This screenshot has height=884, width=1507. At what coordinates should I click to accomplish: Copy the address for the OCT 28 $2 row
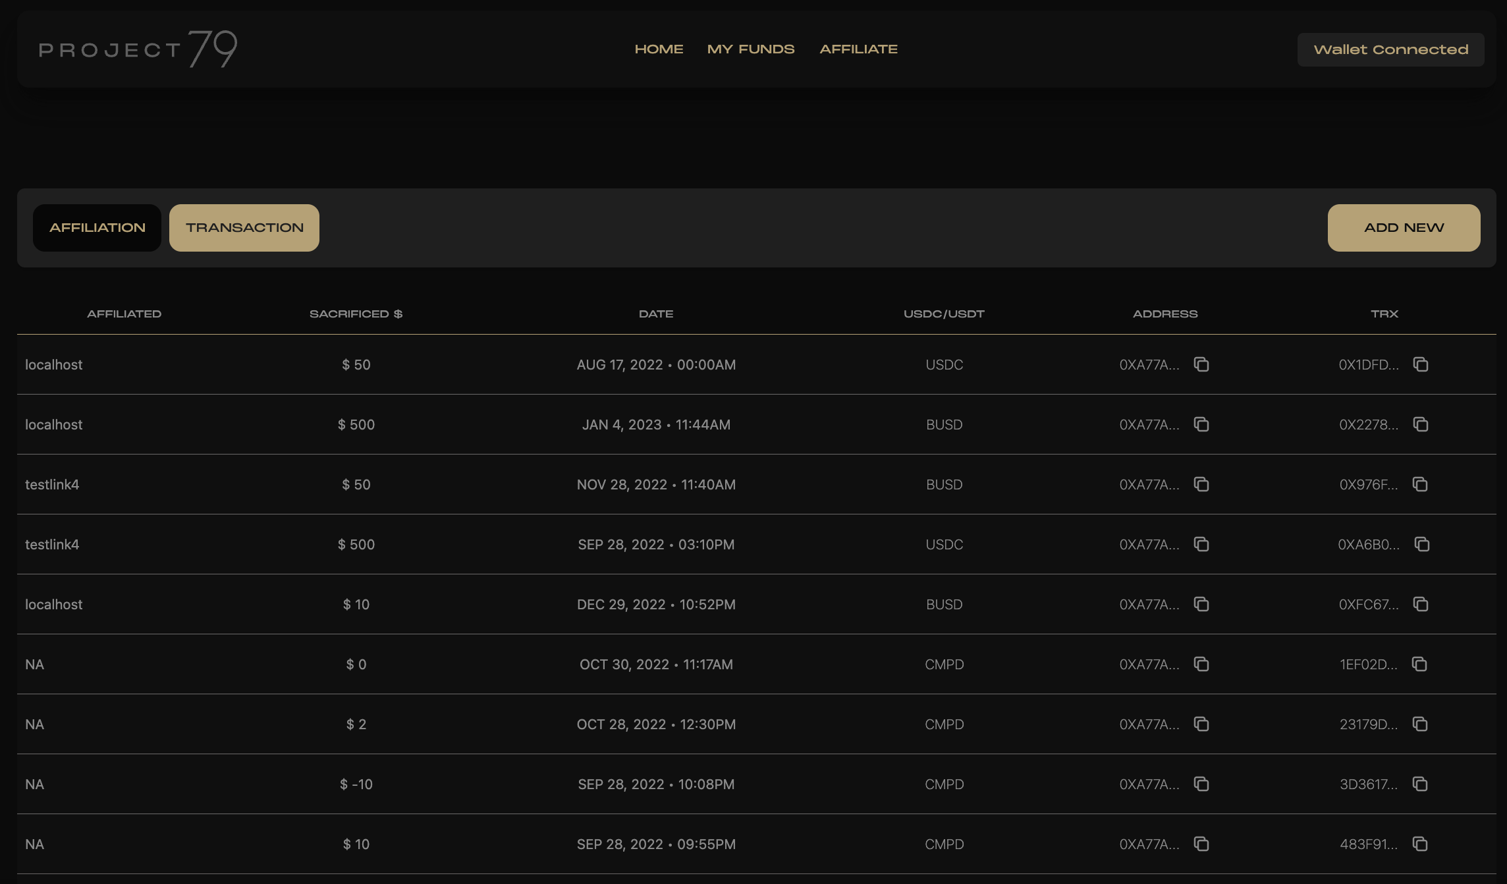coord(1201,724)
